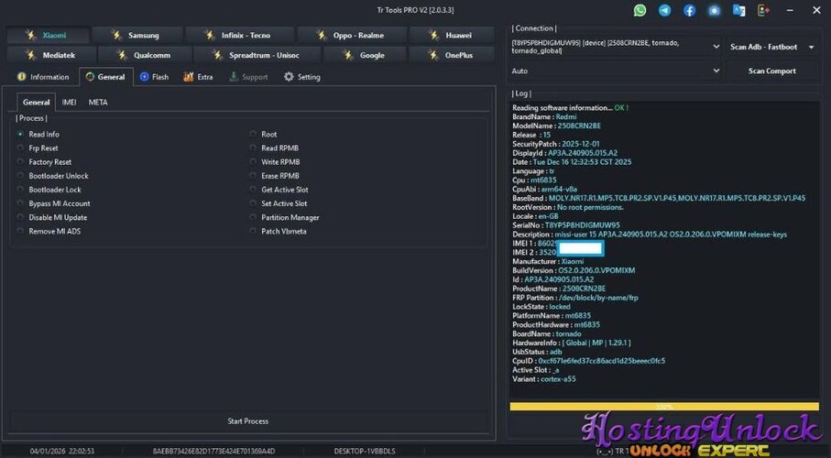Select the Huawei brand tab
Screen dimensions: 831x458
pyautogui.click(x=452, y=35)
